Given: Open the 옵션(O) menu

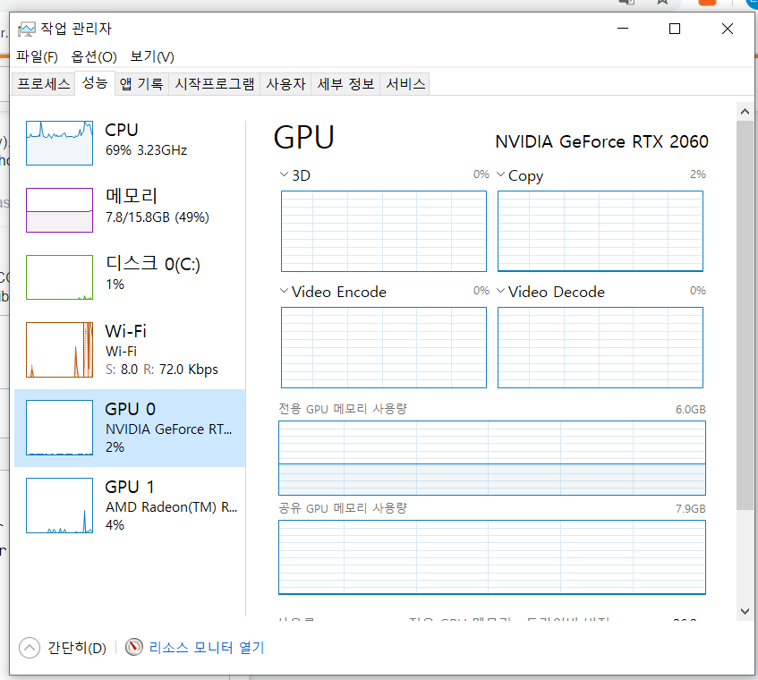Looking at the screenshot, I should click(94, 56).
